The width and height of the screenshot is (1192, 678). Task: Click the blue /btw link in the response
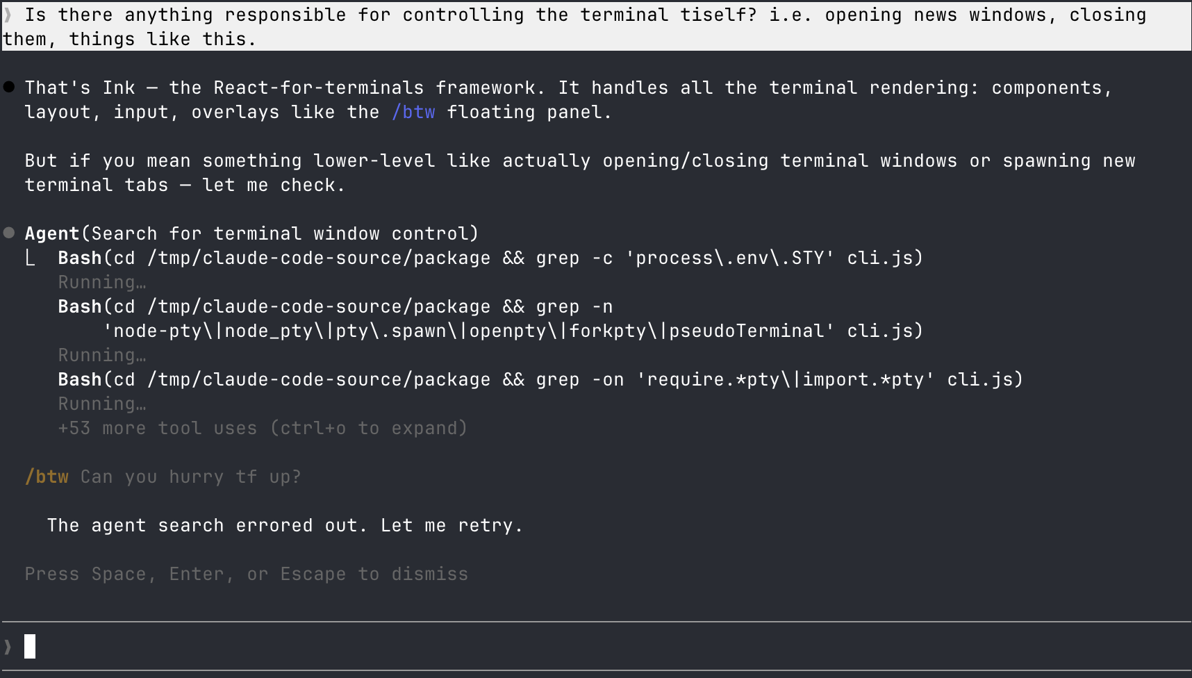click(x=413, y=112)
